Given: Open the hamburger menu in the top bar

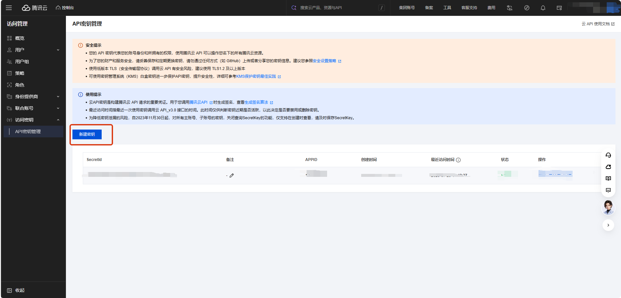Looking at the screenshot, I should 9,8.
